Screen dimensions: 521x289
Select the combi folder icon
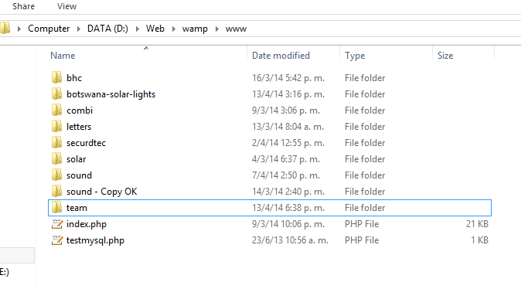coord(57,110)
